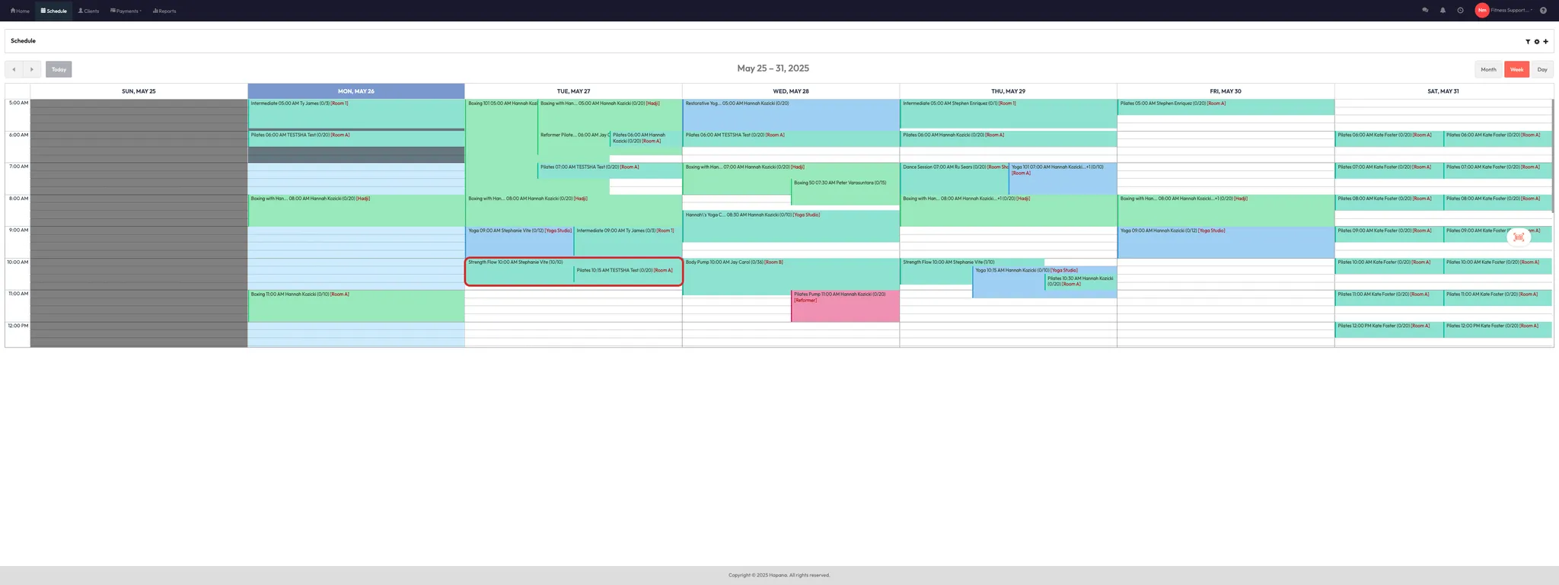Open the schedule filter funnel icon

(1527, 42)
